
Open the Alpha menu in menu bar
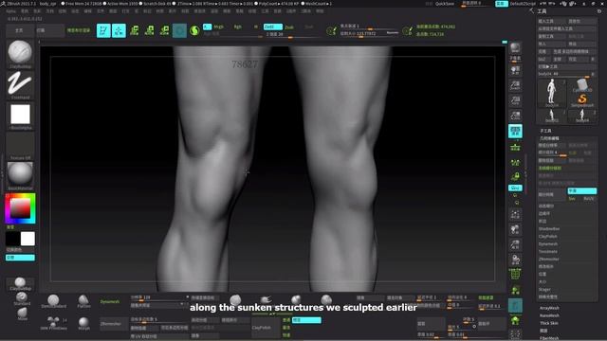click(x=10, y=11)
